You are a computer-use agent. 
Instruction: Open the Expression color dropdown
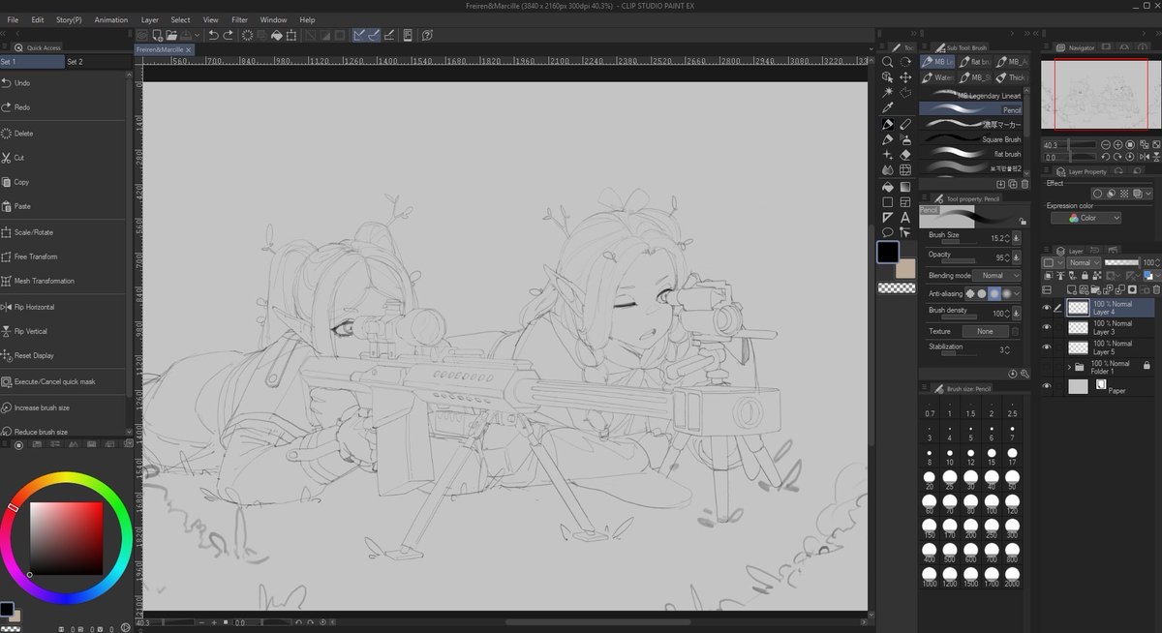click(1086, 218)
